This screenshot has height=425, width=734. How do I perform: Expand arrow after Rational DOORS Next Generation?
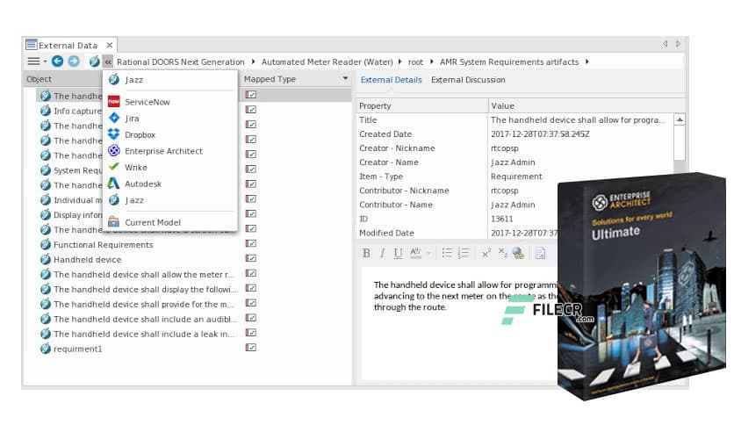coord(253,61)
